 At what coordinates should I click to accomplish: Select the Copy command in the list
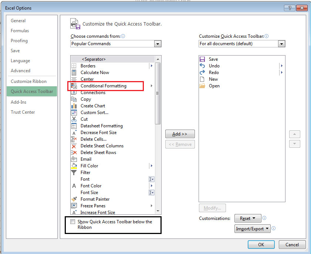[x=85, y=99]
